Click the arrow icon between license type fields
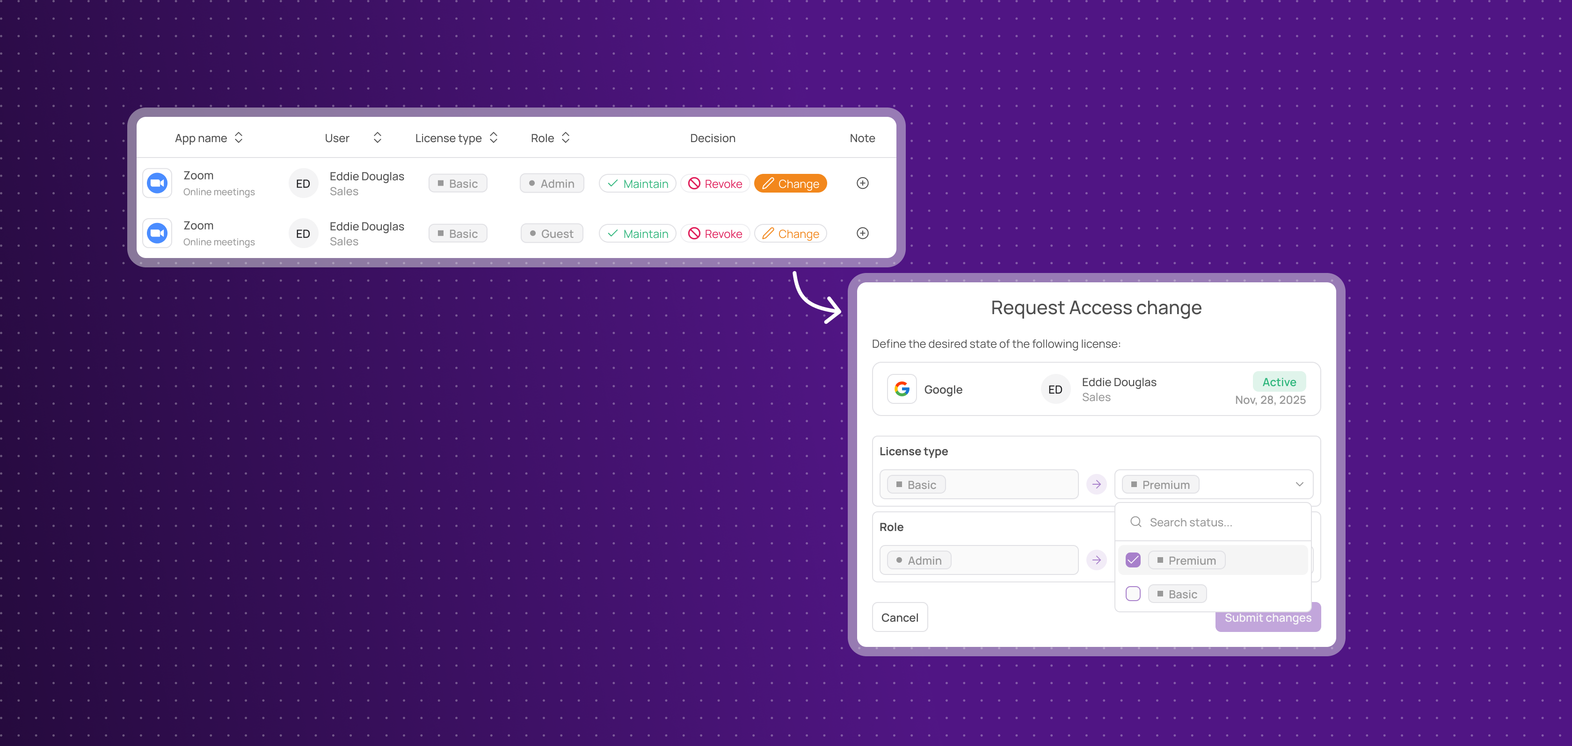Screen dimensions: 1572x746 pos(1096,484)
